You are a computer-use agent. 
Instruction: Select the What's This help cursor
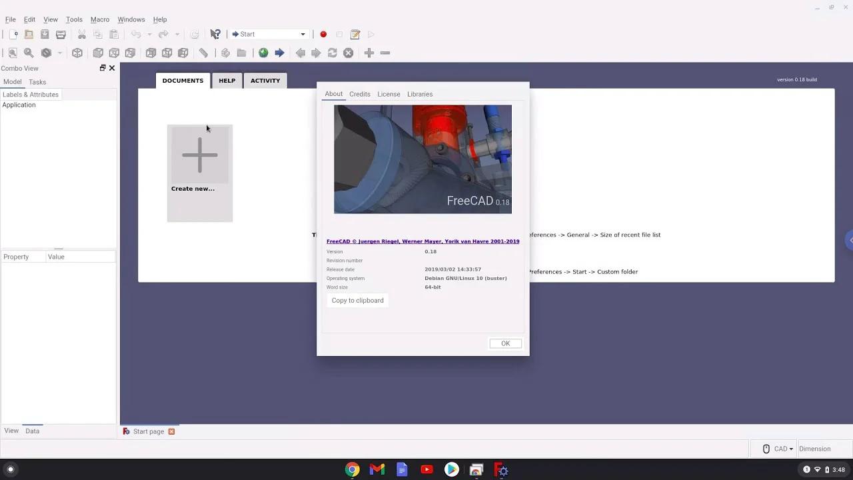point(215,34)
